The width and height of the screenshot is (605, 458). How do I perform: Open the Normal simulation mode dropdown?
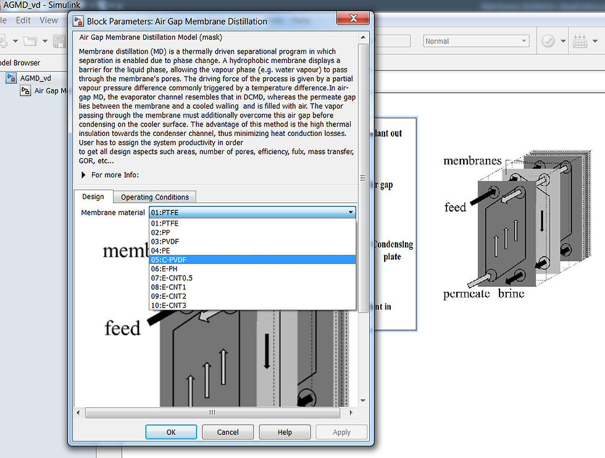[476, 41]
